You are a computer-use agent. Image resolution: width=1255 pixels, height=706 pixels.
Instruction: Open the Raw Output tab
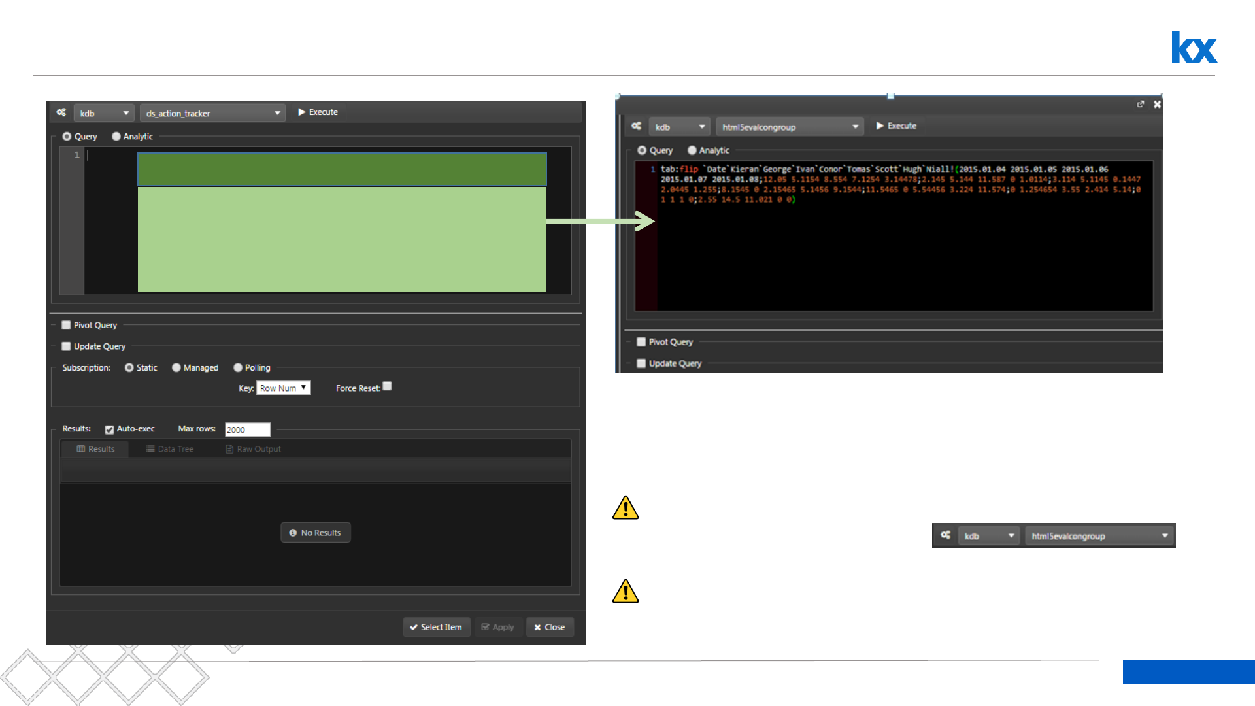tap(253, 449)
